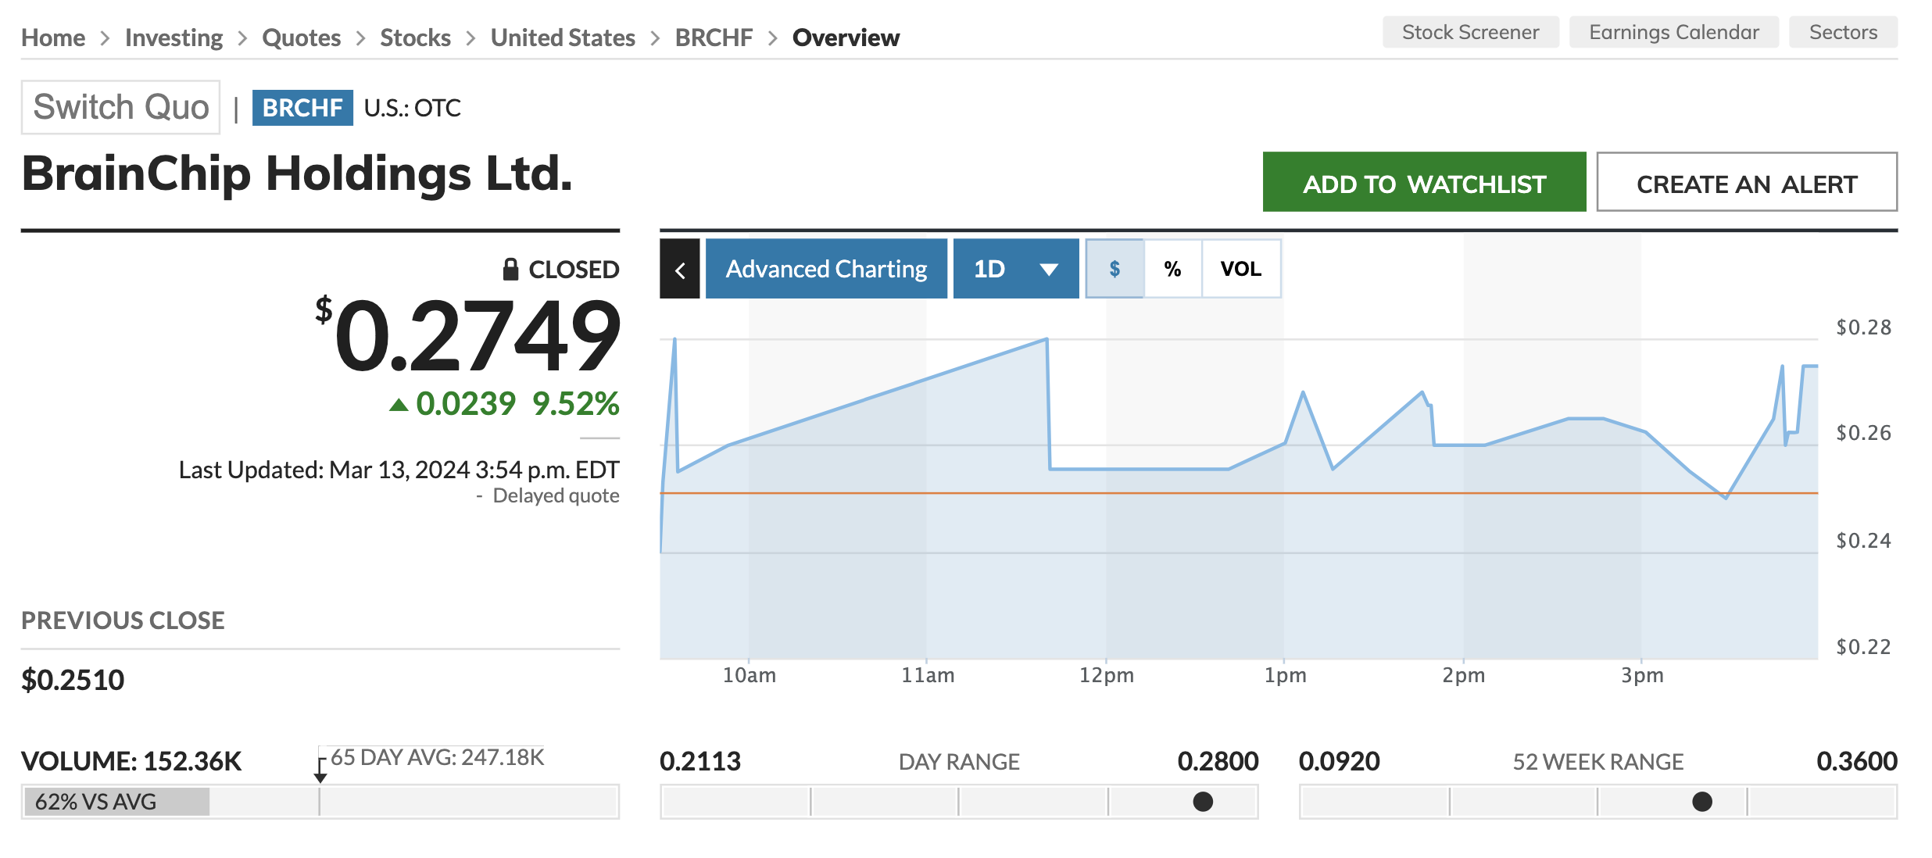Click the Create an Alert button
The width and height of the screenshot is (1932, 858).
click(x=1747, y=182)
